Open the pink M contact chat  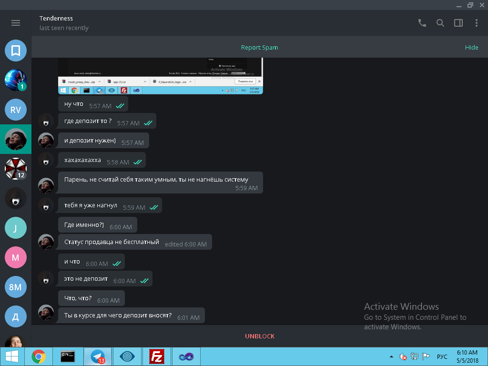point(16,257)
